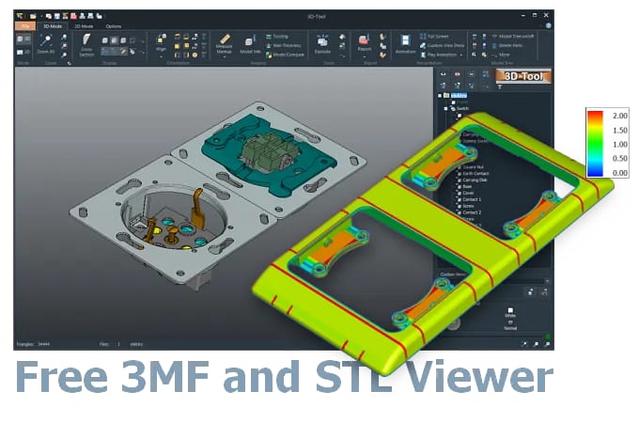Click the red PDF export icon in quick access bar
639x423 pixels.
73,16
